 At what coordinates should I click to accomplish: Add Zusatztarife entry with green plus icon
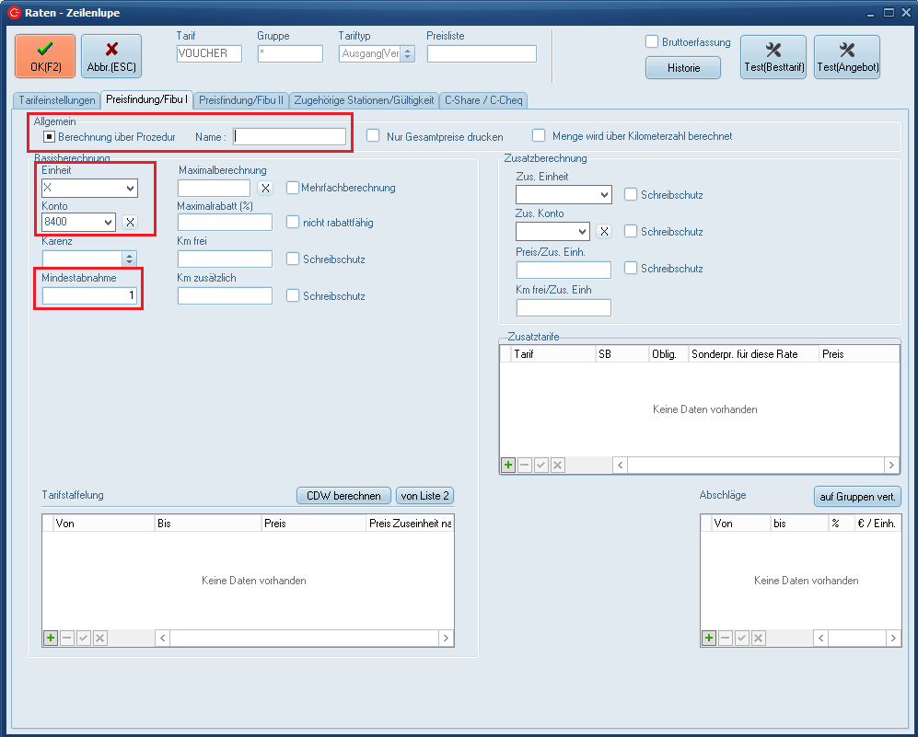(508, 466)
